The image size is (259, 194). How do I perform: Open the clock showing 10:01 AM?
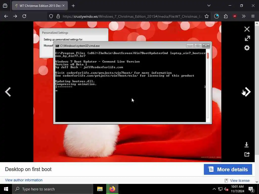237,189
